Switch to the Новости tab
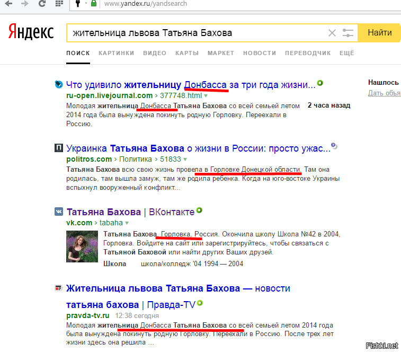Viewport: 401px width, 352px height. click(260, 53)
